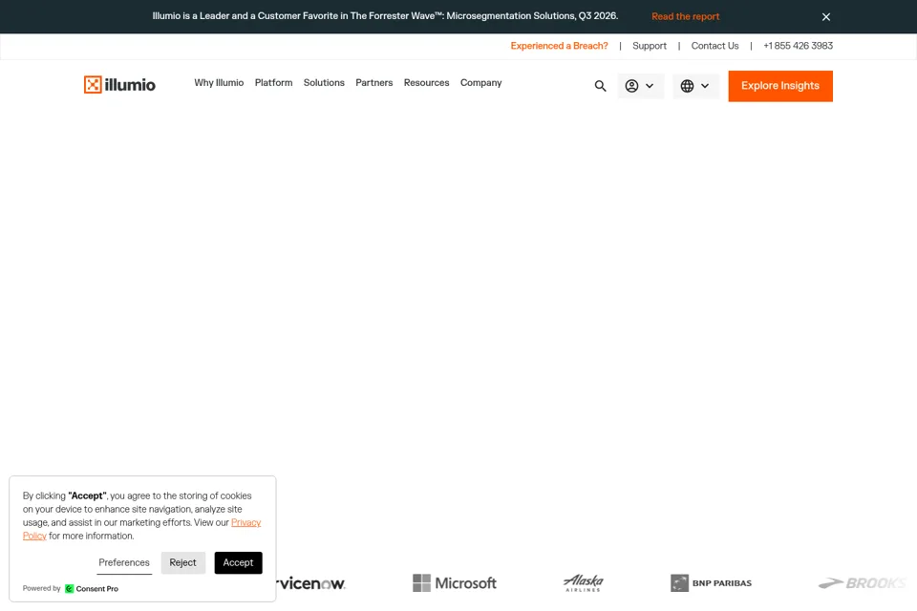917x611 pixels.
Task: Click Experienced a Breach? link
Action: tap(559, 46)
